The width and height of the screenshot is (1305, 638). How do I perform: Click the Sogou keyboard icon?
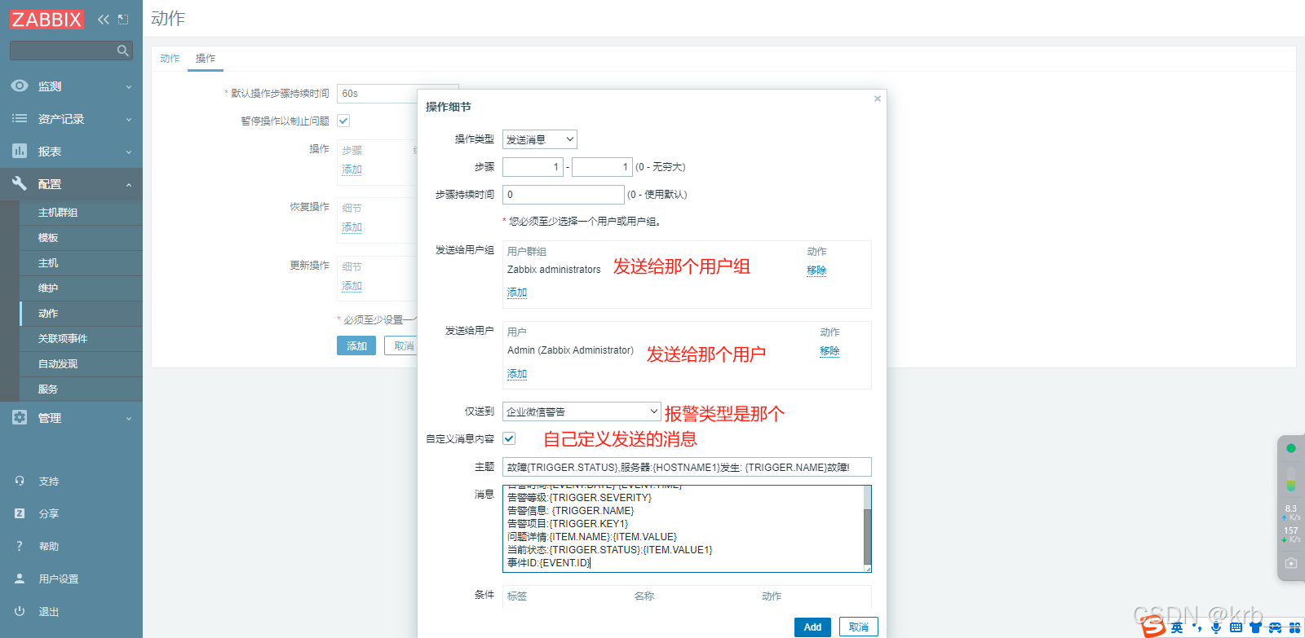click(1236, 627)
